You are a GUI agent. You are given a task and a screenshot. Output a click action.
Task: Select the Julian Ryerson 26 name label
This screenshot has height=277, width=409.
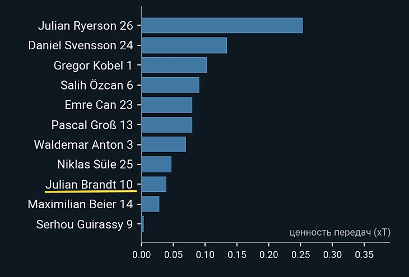(x=86, y=26)
